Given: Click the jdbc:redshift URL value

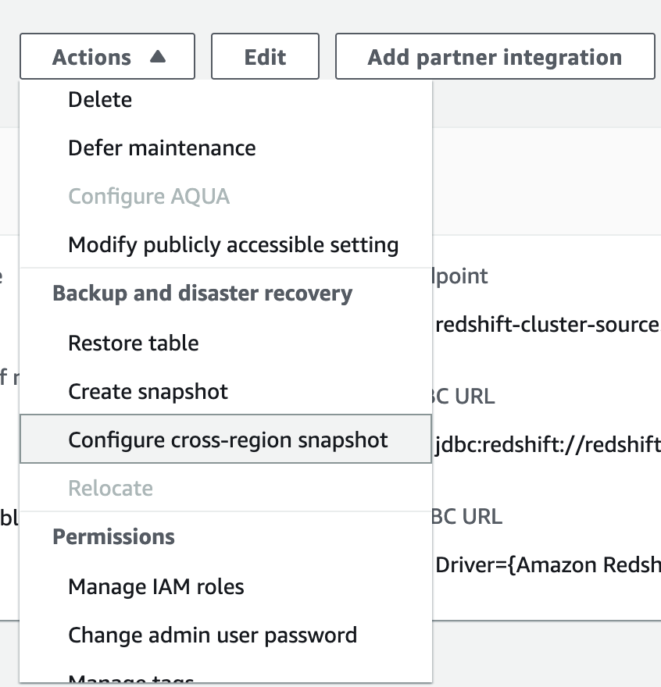Looking at the screenshot, I should 547,444.
